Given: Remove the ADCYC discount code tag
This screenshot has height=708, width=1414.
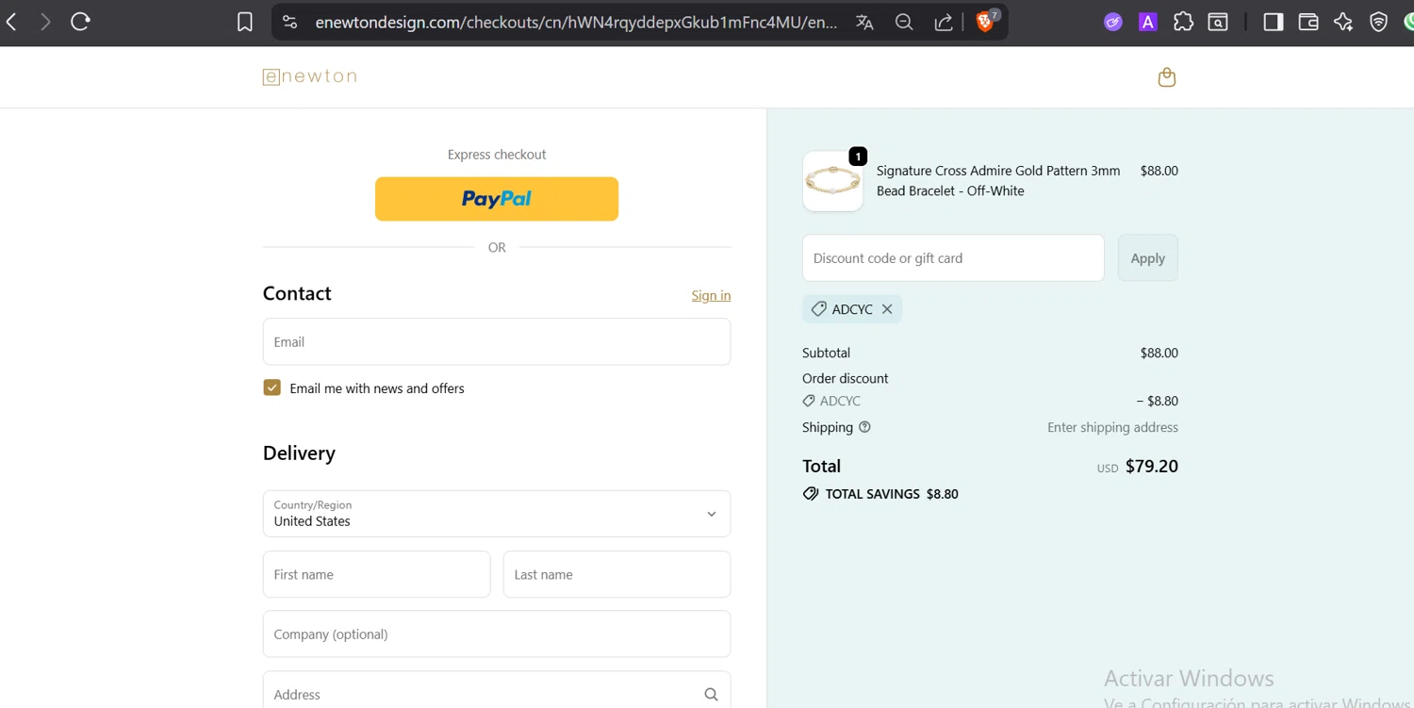Looking at the screenshot, I should tap(887, 309).
